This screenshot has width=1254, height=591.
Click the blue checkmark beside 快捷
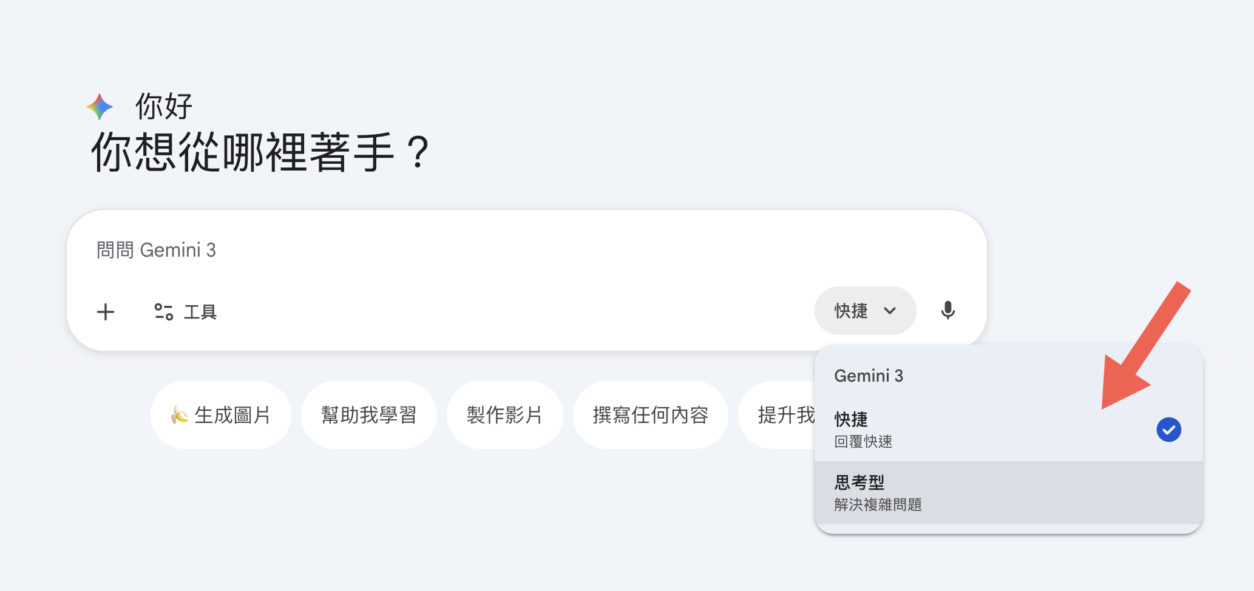(1168, 430)
